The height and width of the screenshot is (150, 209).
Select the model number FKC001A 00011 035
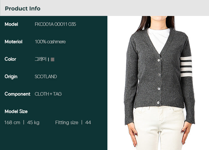pos(55,24)
